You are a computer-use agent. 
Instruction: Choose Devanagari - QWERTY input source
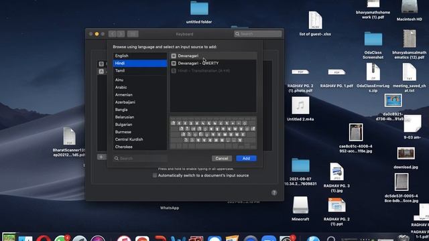(x=213, y=63)
